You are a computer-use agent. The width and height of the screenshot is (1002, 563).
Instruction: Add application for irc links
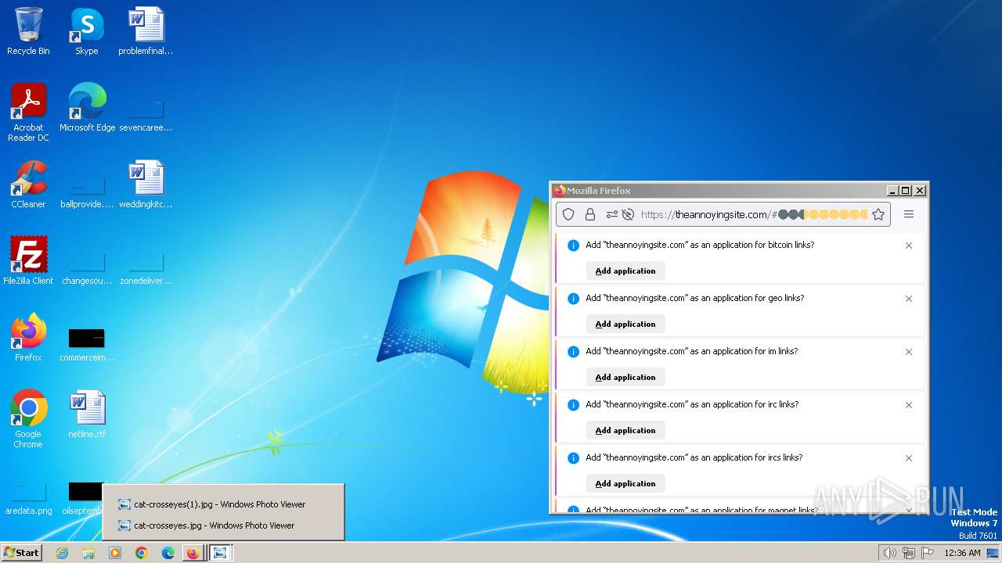coord(625,430)
